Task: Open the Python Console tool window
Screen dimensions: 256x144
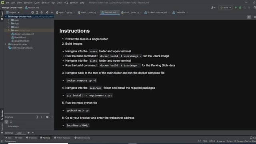Action: tap(82, 138)
